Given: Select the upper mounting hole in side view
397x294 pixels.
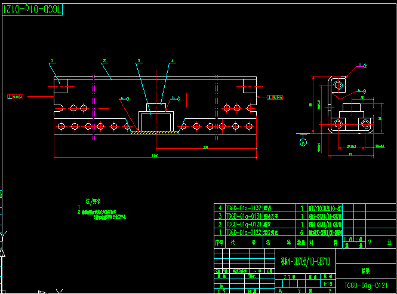Looking at the screenshot, I should [x=338, y=85].
